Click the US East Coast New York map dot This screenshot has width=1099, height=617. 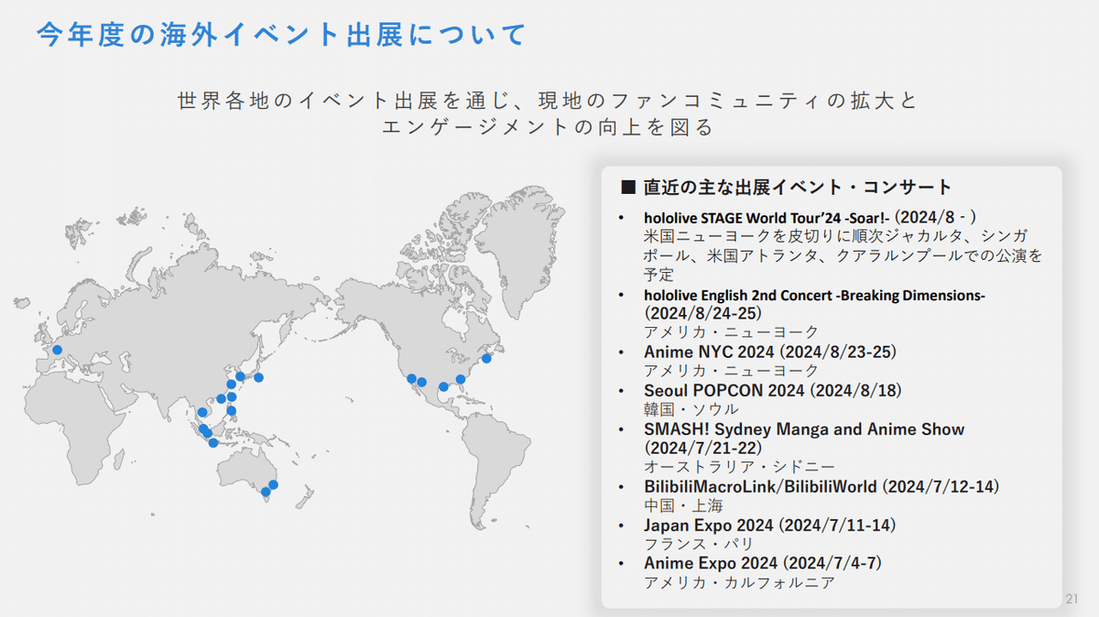(x=486, y=358)
